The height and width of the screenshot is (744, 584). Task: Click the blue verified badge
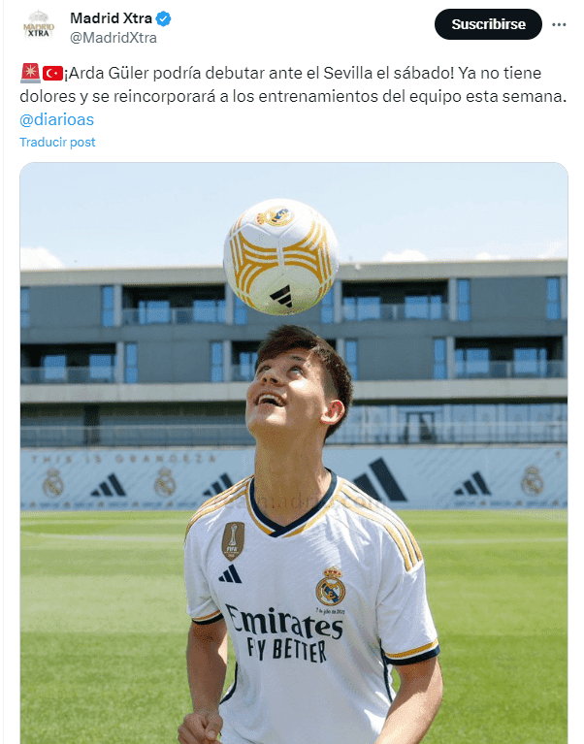pyautogui.click(x=164, y=19)
